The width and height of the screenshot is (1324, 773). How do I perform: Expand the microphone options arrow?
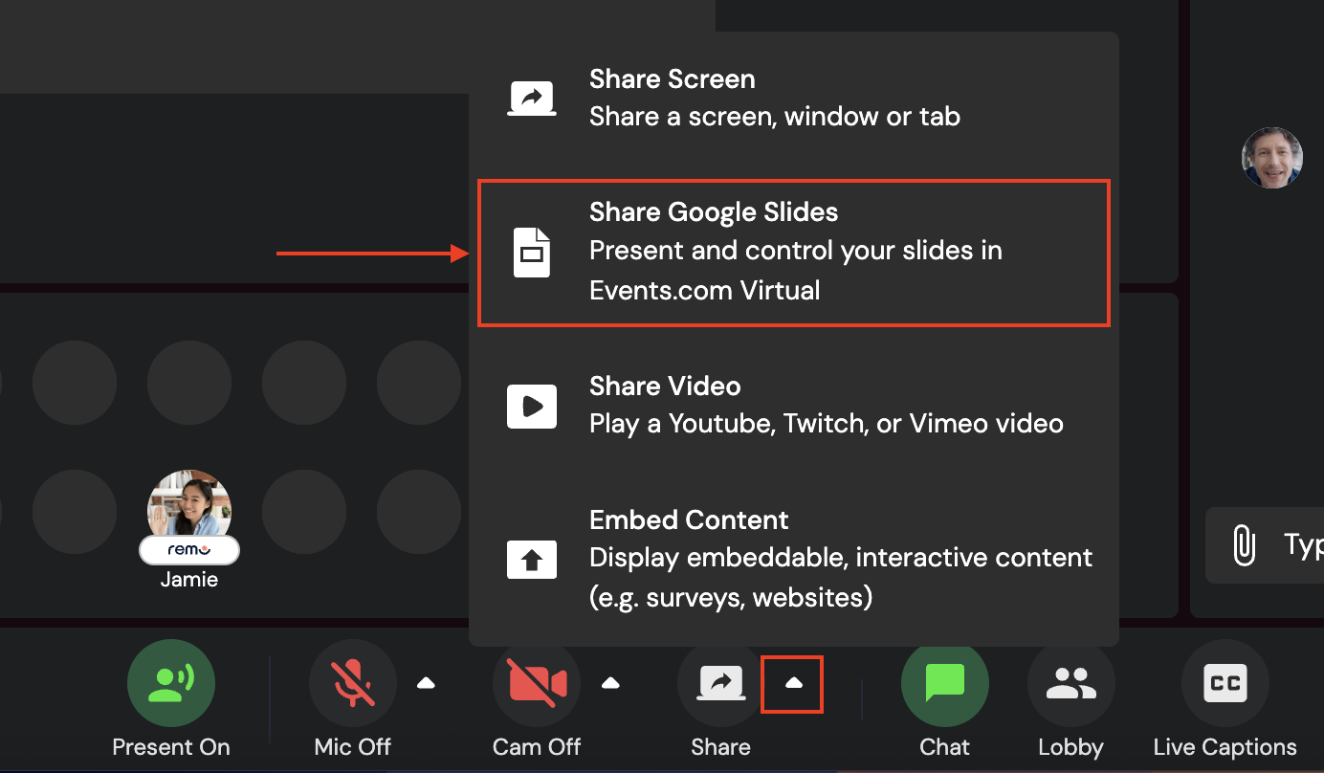427,683
